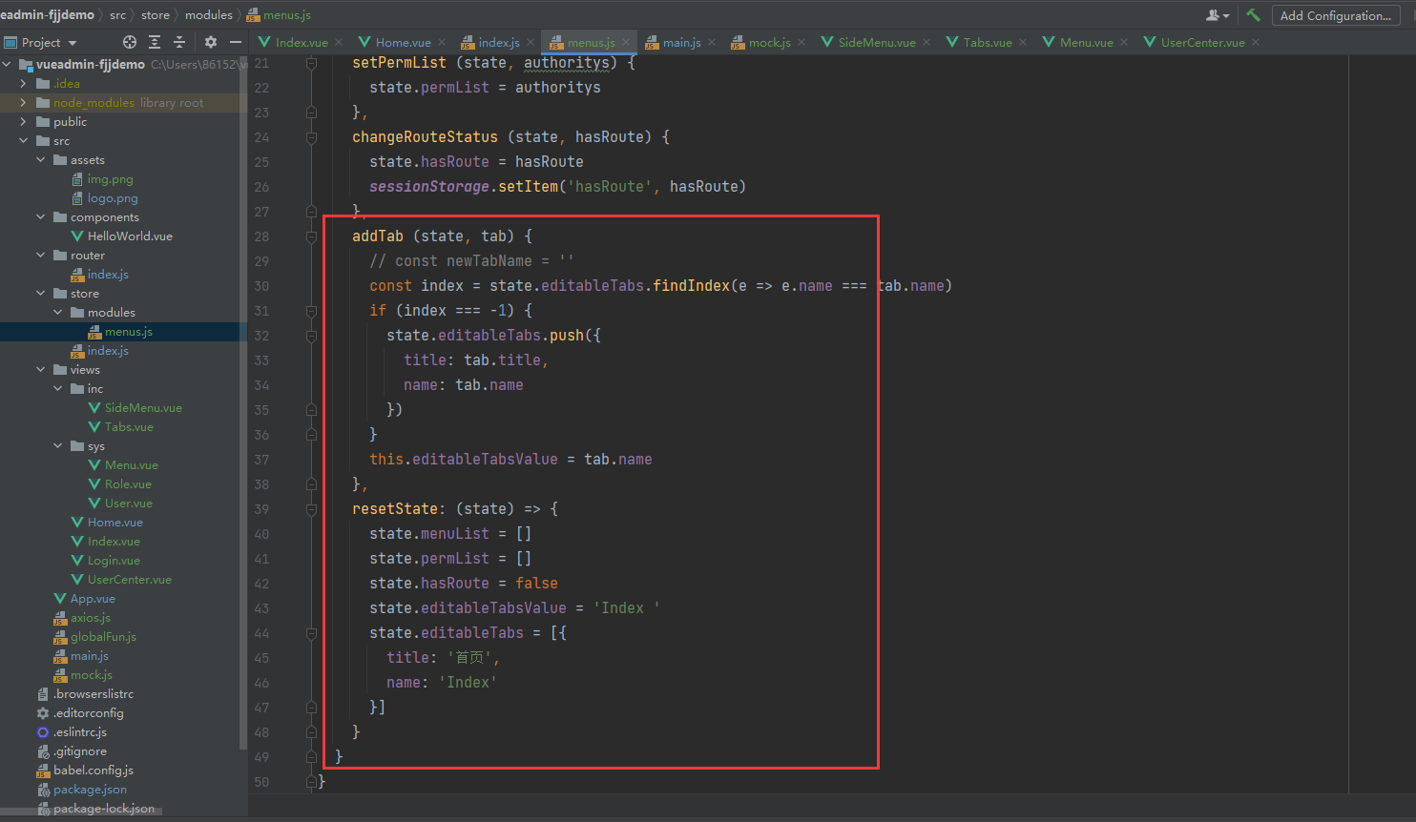Select Role.vue in the project tree
Viewport: 1416px width, 822px height.
click(x=128, y=484)
